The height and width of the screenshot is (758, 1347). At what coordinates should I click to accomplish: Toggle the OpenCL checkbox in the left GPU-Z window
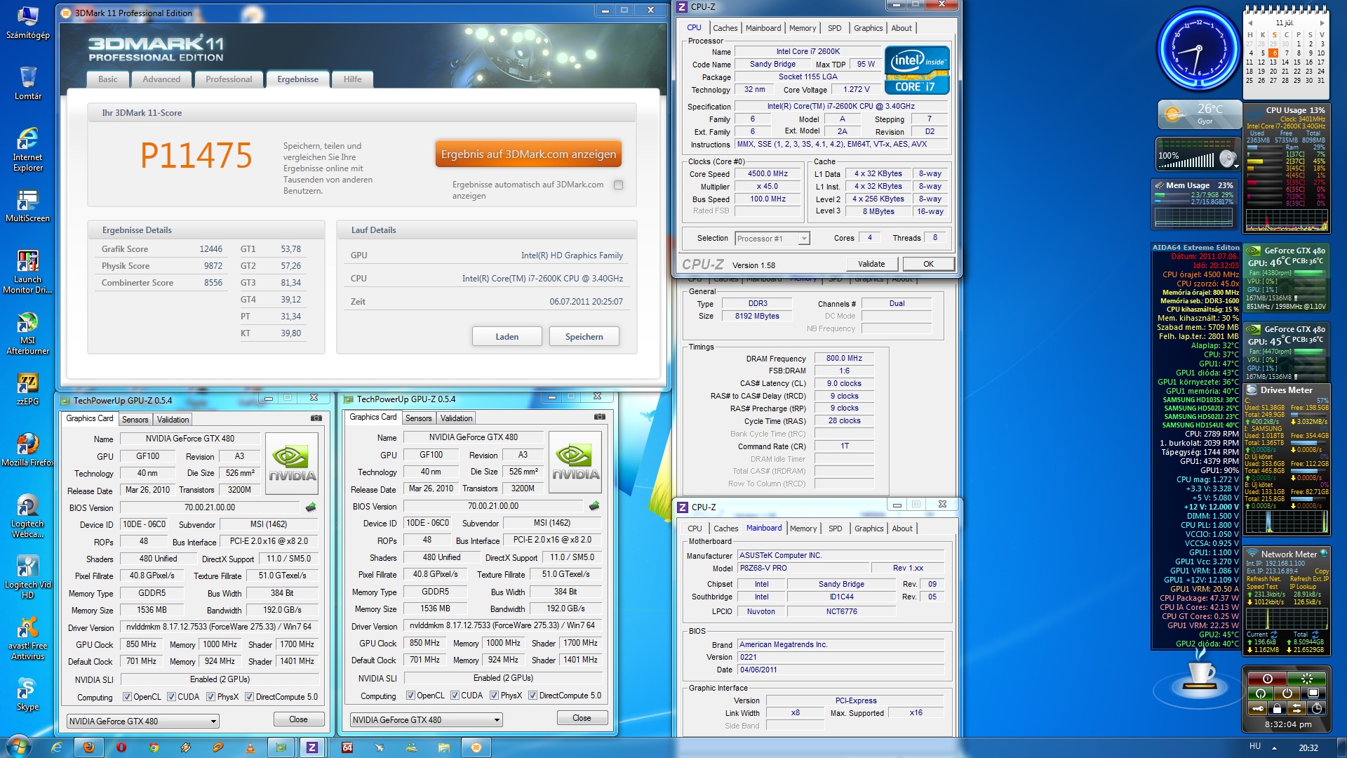point(127,697)
